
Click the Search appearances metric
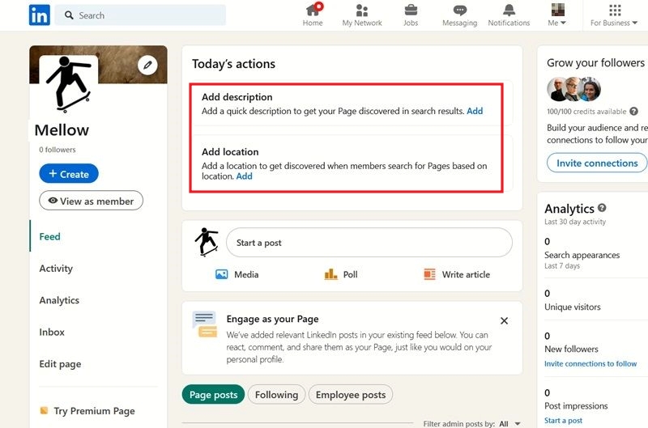(x=582, y=255)
